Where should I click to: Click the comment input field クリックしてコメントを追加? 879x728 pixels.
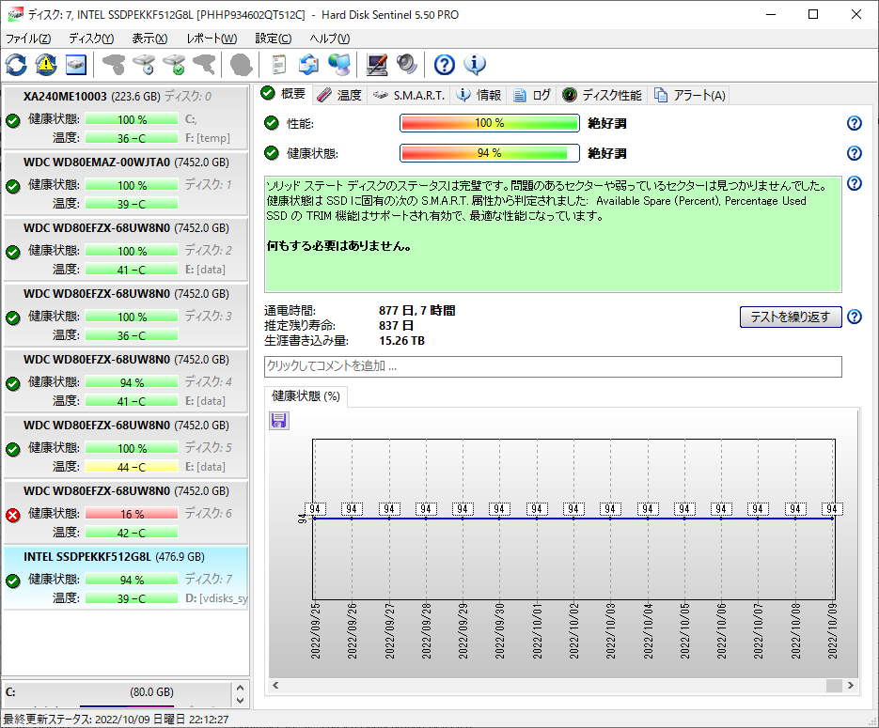click(553, 366)
